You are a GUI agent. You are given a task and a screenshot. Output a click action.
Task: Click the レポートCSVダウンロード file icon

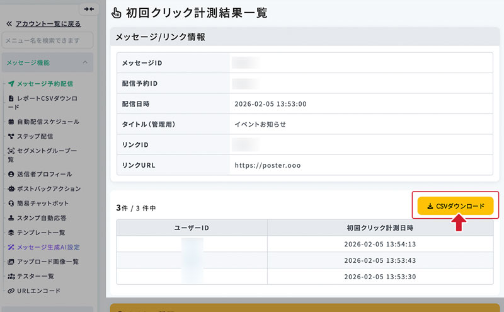[x=11, y=98]
